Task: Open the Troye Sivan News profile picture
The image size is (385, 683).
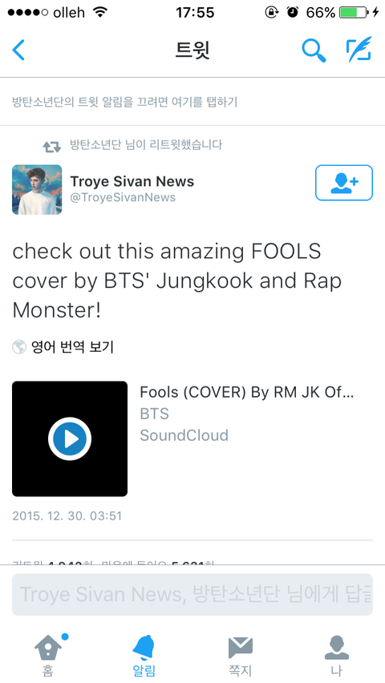Action: 37,189
